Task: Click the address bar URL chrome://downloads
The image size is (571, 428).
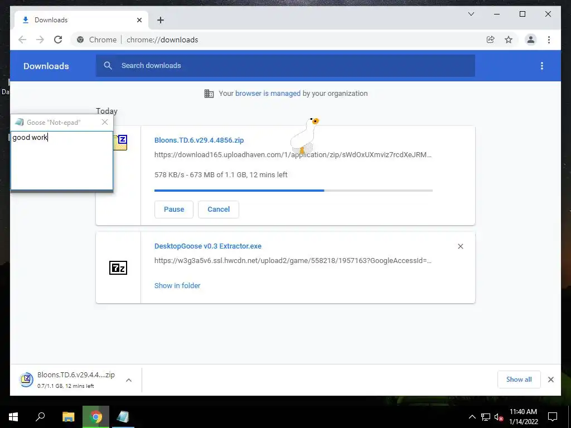Action: (x=162, y=40)
